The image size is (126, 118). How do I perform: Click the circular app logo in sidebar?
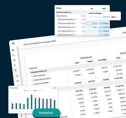[13, 43]
